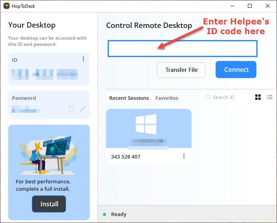Select the Recent Sessions tab
Screen dimensions: 277x223
tap(129, 98)
